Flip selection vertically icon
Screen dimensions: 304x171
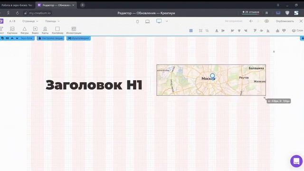pyautogui.click(x=217, y=30)
